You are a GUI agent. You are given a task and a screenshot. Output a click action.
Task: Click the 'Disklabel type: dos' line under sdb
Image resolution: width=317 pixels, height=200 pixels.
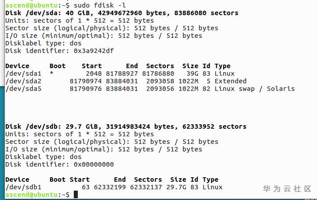coord(43,157)
